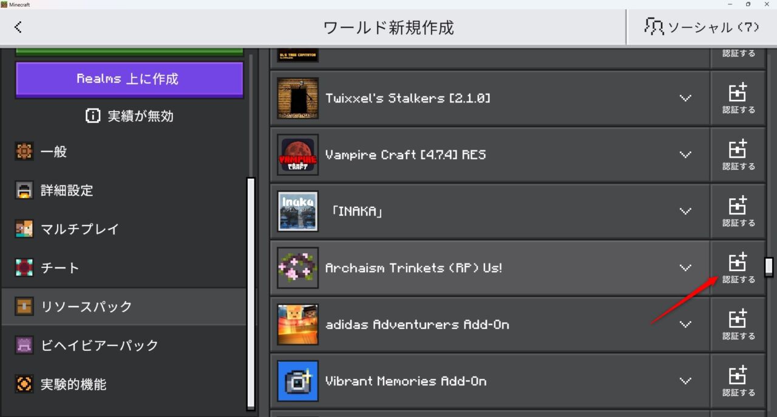Click the INAKA pack thumbnail

point(298,212)
